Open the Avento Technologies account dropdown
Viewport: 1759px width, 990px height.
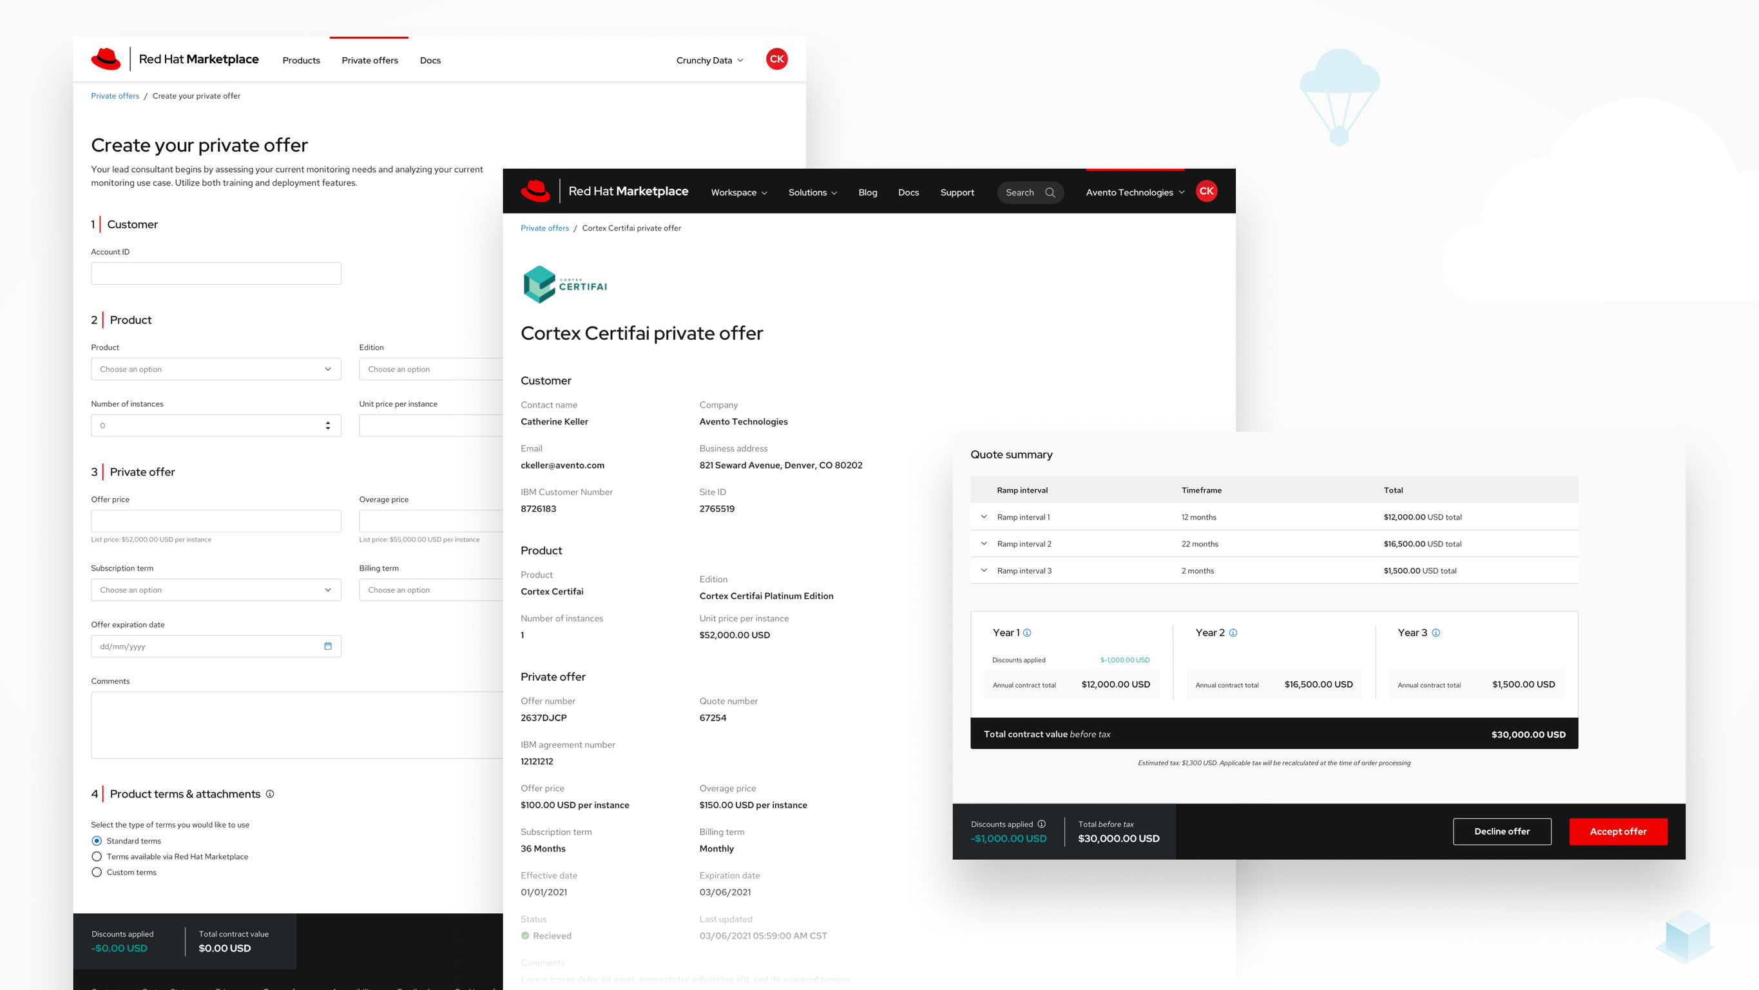click(x=1134, y=192)
